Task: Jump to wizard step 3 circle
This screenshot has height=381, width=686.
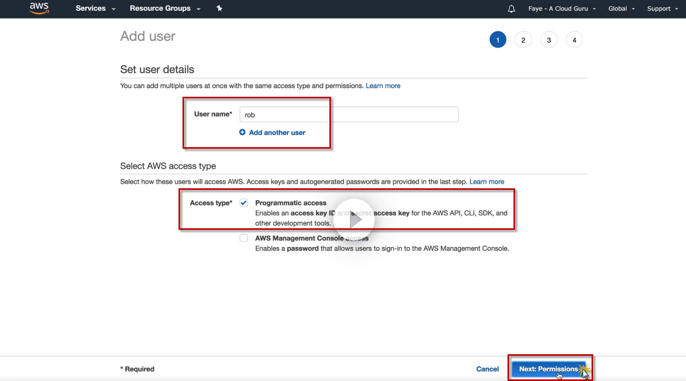Action: pyautogui.click(x=549, y=40)
